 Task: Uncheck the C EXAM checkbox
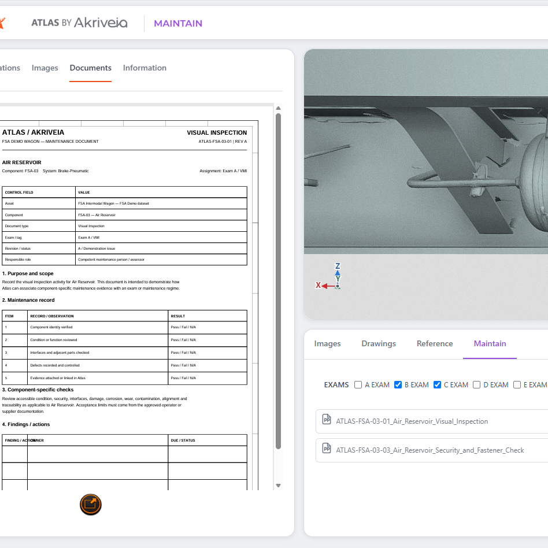click(437, 385)
